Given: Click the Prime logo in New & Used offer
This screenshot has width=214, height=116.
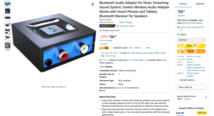Looking at the screenshot, I should pos(187,99).
